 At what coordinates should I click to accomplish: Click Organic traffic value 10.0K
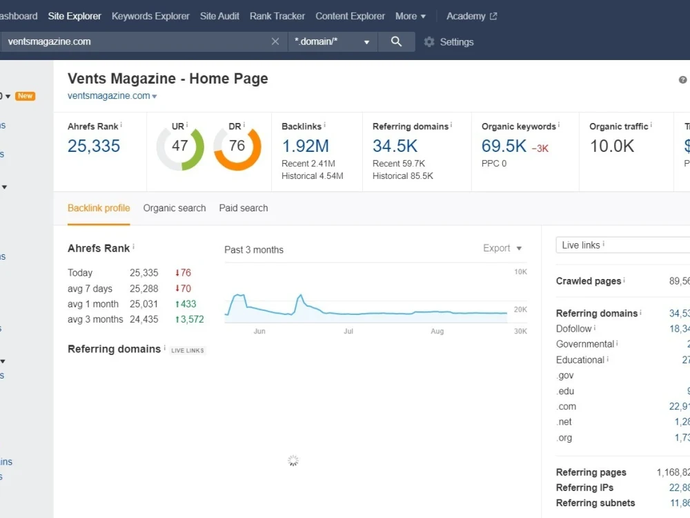coord(611,146)
